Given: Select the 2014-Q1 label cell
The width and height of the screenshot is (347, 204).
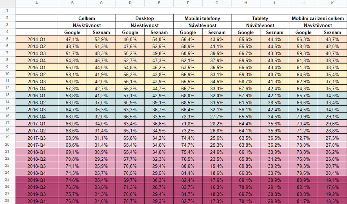Looking at the screenshot, I should pos(37,39).
